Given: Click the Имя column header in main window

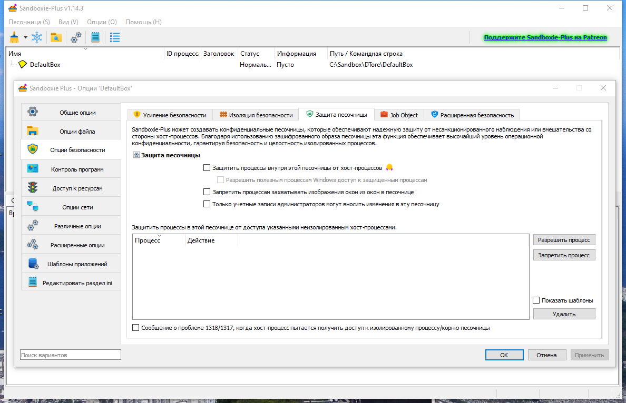Looking at the screenshot, I should pyautogui.click(x=85, y=54).
